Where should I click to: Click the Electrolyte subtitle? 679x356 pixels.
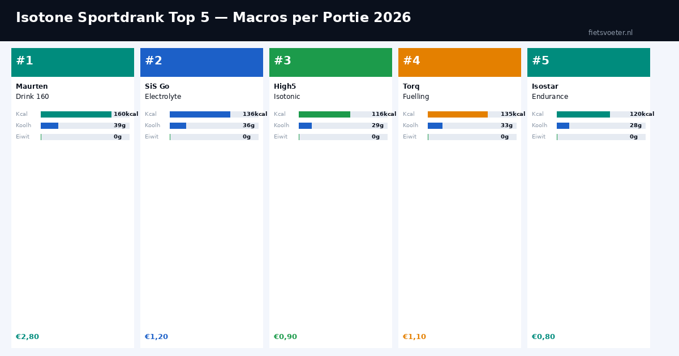point(163,97)
